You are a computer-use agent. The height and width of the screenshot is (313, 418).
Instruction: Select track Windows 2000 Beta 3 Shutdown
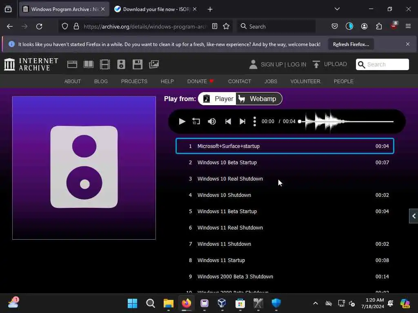click(285, 277)
